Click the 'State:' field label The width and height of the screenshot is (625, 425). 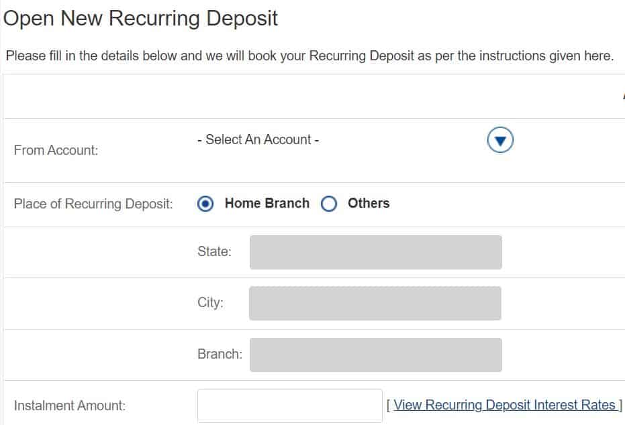point(214,251)
